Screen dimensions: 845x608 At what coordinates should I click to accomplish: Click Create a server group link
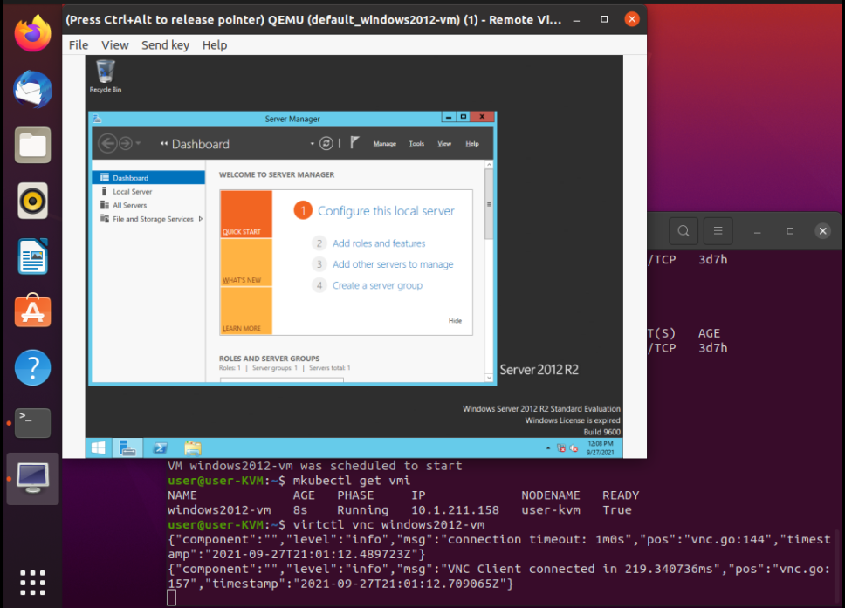click(x=377, y=285)
